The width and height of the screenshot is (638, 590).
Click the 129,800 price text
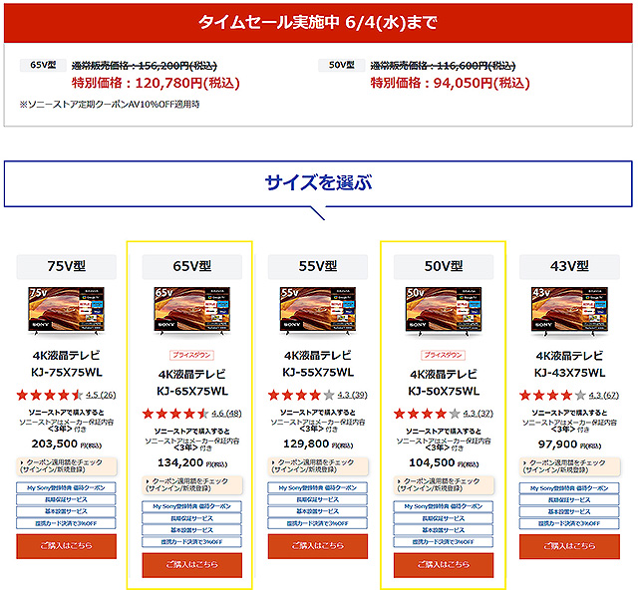pyautogui.click(x=306, y=443)
